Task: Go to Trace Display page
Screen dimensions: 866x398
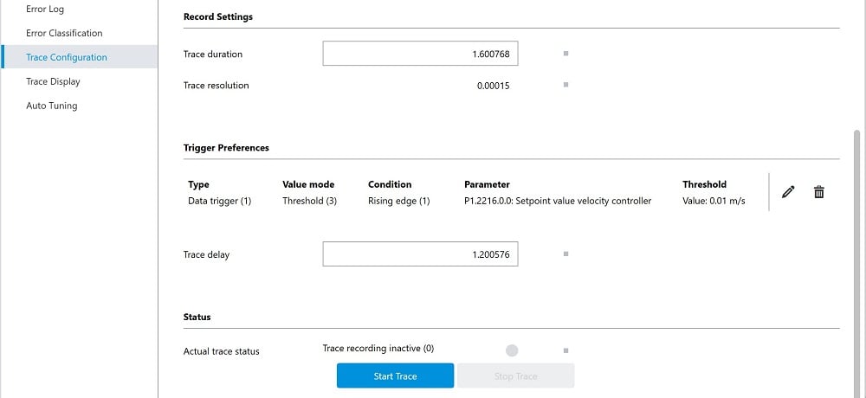Action: 53,81
